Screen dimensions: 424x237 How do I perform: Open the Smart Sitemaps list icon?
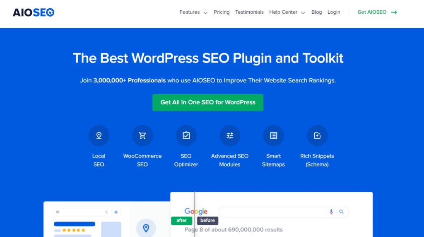[274, 135]
